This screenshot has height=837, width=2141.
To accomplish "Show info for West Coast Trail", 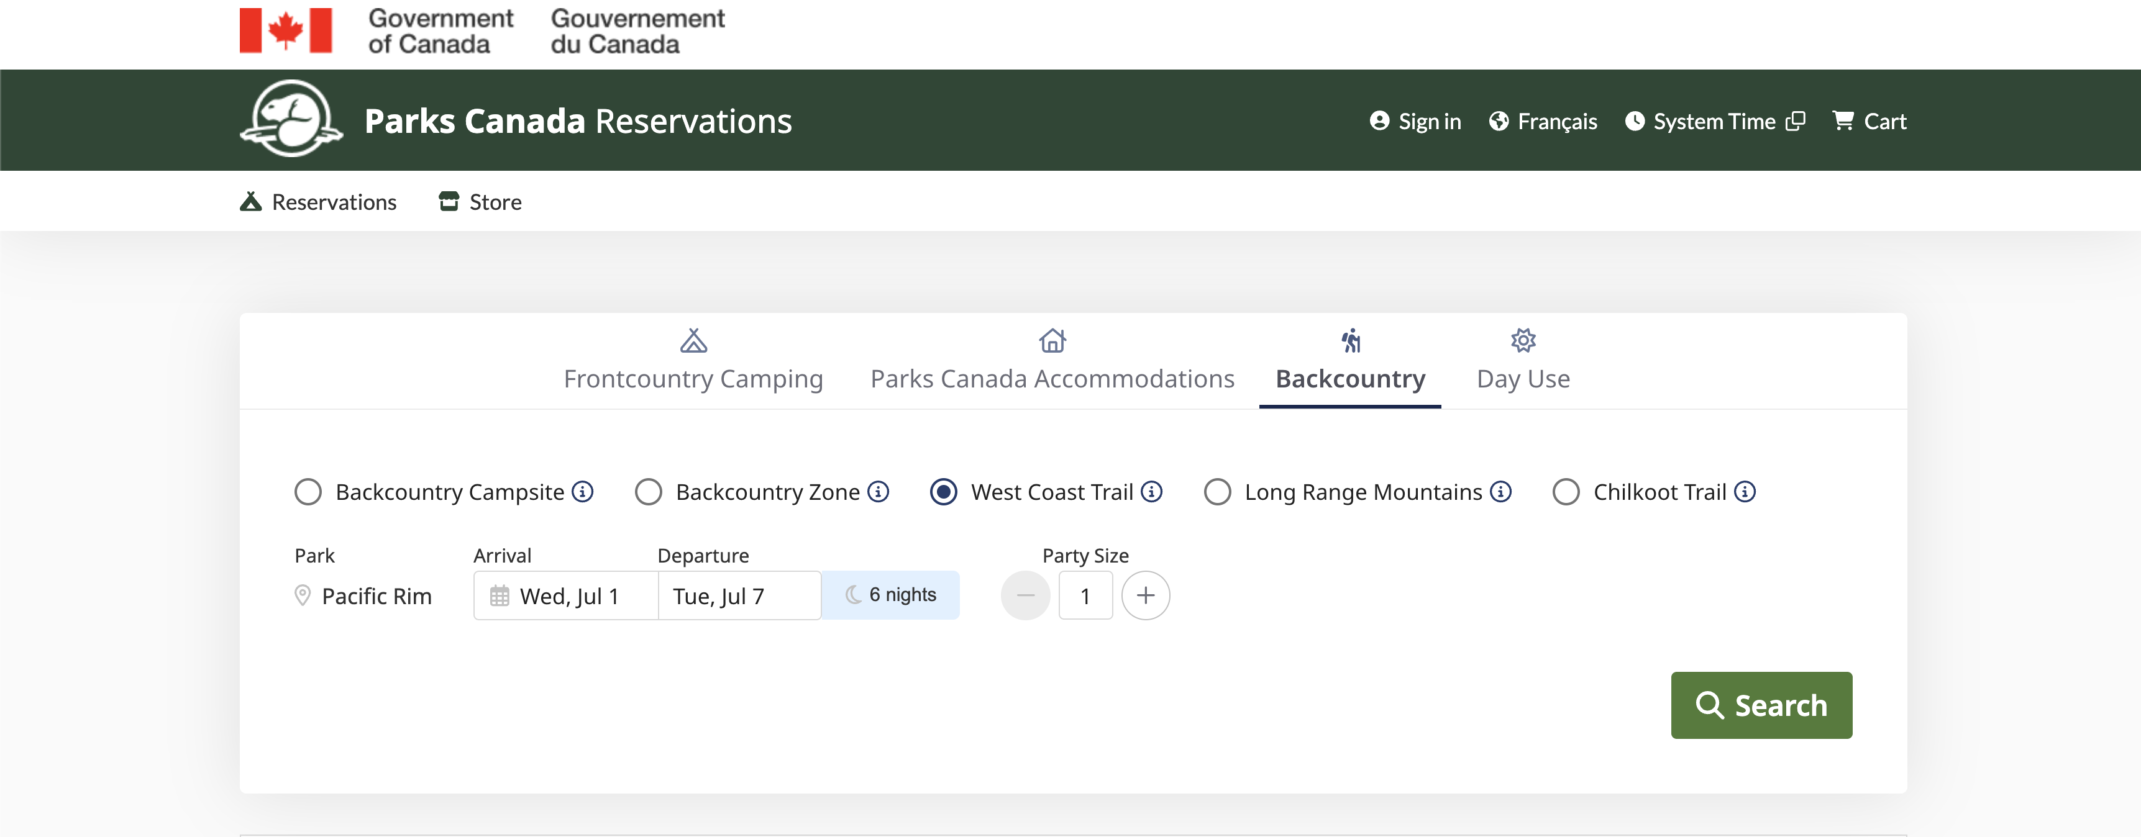I will tap(1151, 492).
